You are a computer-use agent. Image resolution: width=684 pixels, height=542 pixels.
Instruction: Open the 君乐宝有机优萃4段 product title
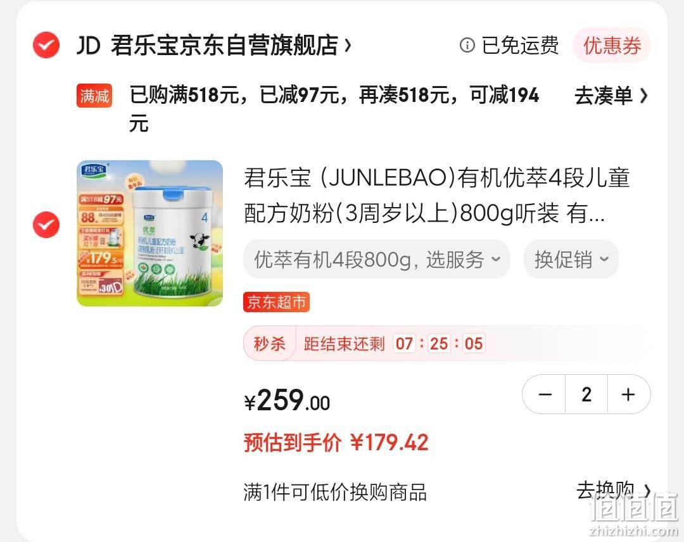tap(436, 196)
